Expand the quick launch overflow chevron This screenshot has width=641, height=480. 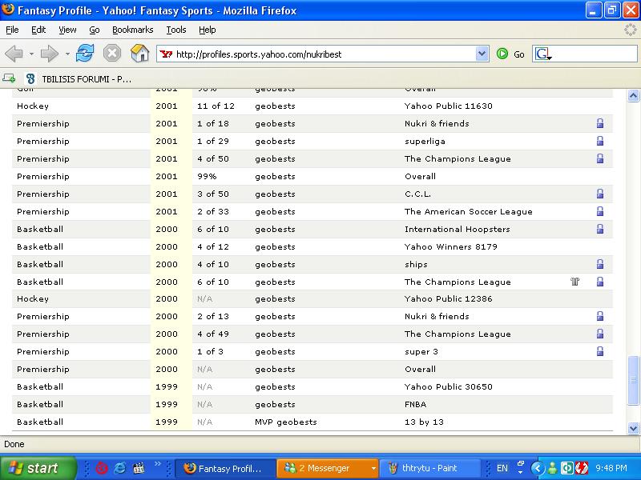pyautogui.click(x=157, y=464)
